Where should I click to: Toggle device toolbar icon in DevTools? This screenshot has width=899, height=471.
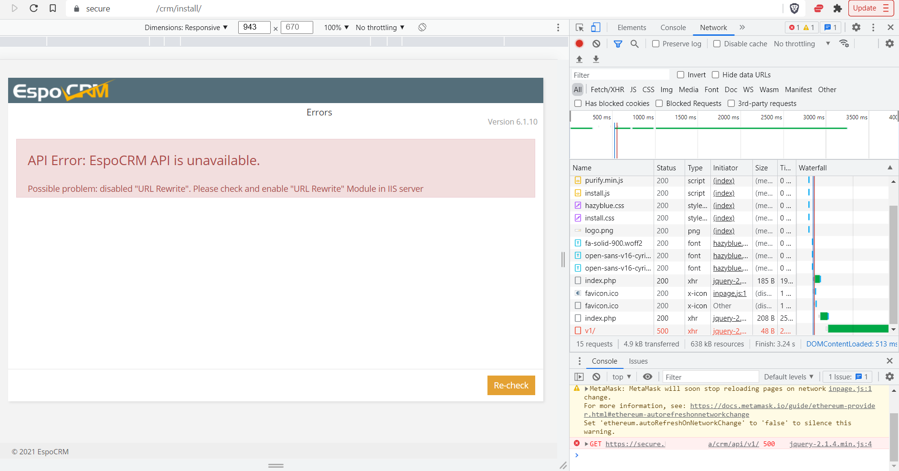[x=596, y=27]
